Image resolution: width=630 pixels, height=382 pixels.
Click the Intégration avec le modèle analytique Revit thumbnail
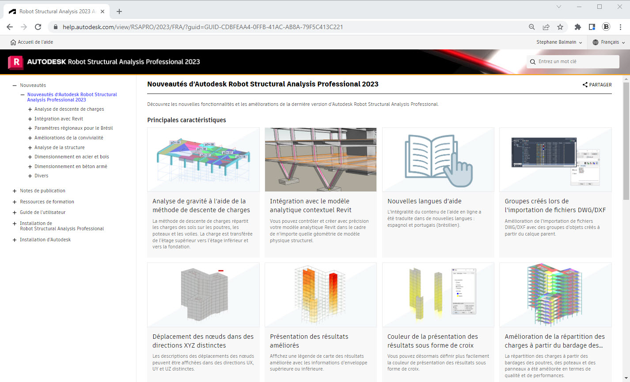320,159
